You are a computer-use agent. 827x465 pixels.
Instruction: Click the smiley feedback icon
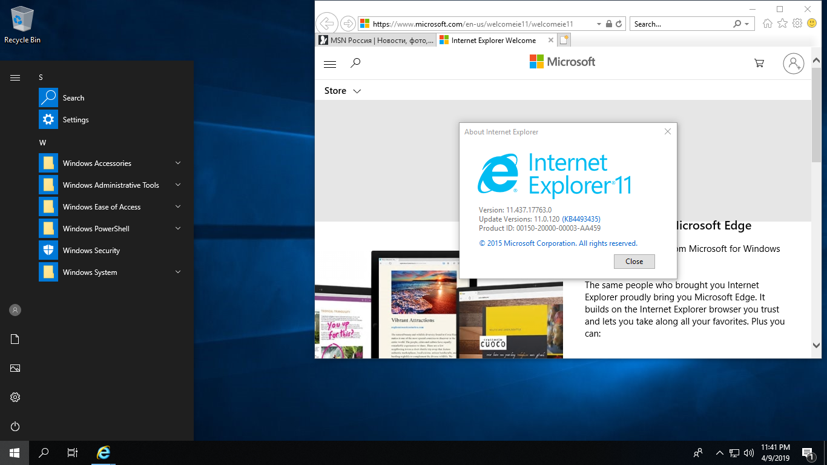812,24
